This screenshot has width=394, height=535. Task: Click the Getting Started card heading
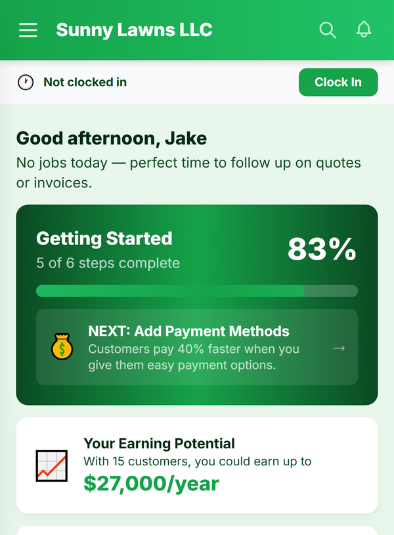(104, 239)
